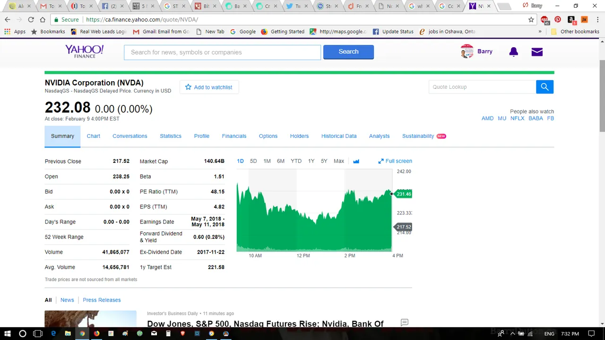This screenshot has height=340, width=605.
Task: Open the Profile tab
Action: click(x=202, y=136)
